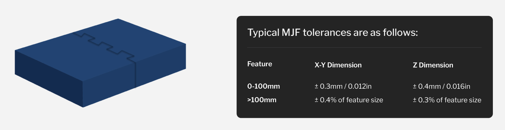This screenshot has height=130, width=505.
Task: Click the vertical seam on block's front face
Action: 135,74
